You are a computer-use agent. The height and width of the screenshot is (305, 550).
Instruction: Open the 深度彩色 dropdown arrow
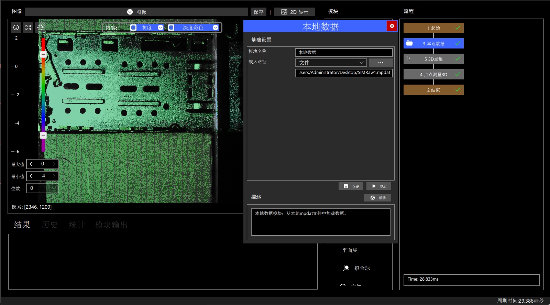pos(216,28)
